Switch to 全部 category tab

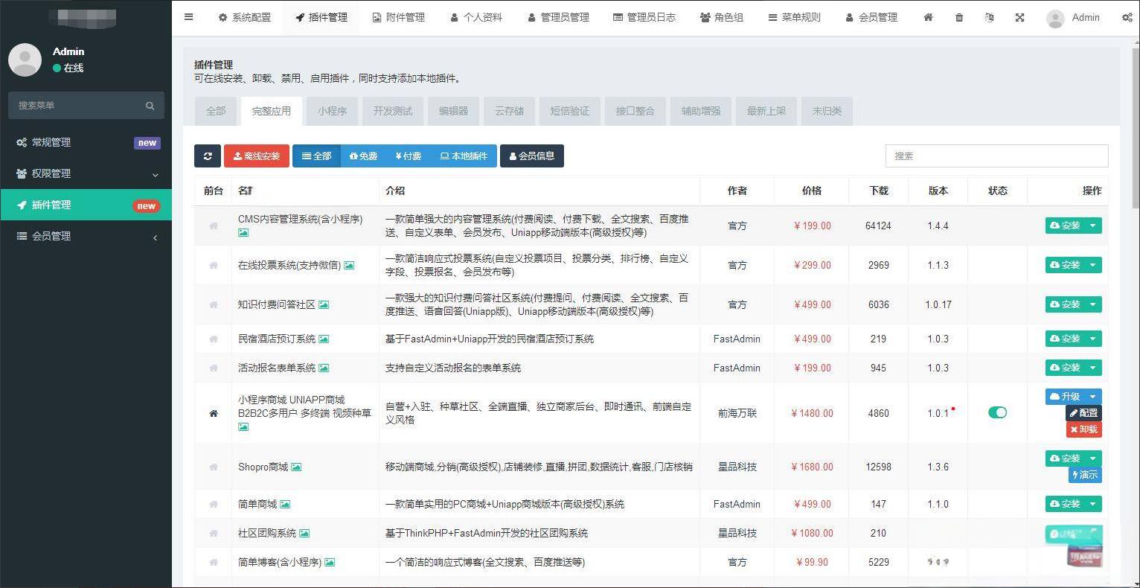click(x=216, y=111)
